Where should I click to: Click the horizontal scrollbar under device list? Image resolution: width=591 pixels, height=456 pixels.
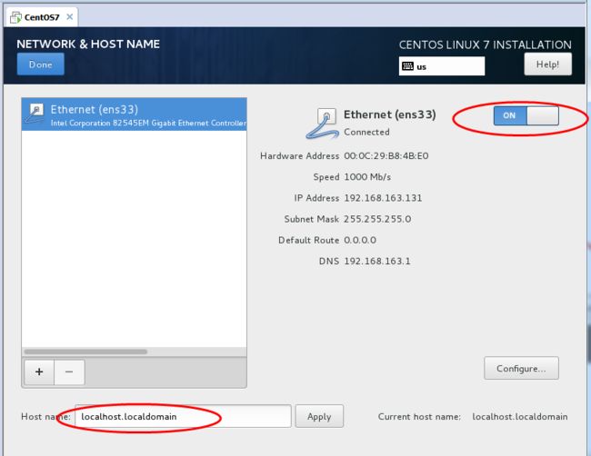[x=85, y=352]
